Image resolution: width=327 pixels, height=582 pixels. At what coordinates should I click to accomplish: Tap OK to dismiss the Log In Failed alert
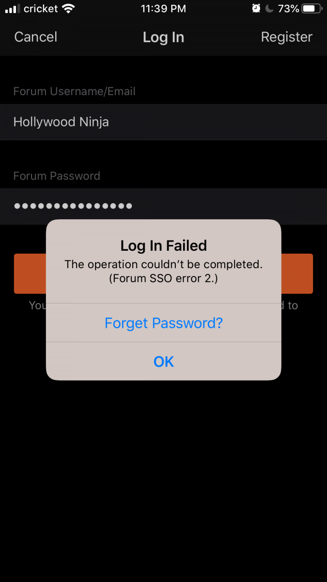(163, 361)
